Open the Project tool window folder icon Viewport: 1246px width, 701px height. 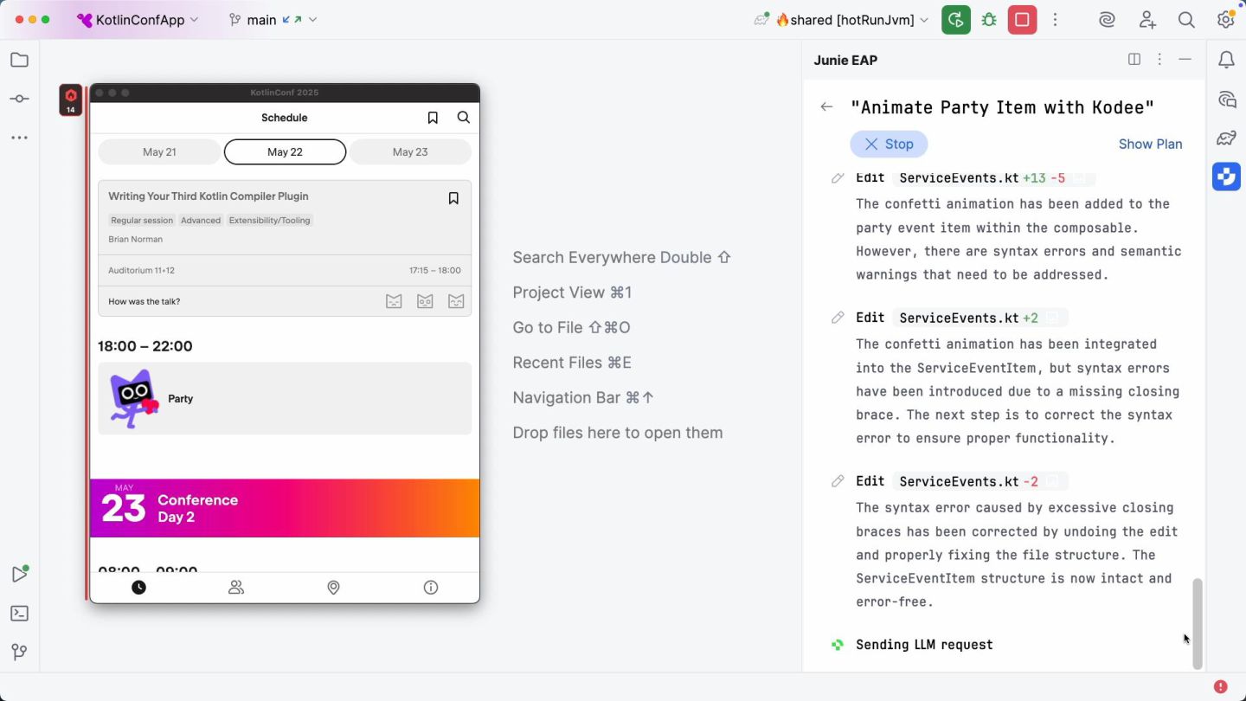coord(19,60)
